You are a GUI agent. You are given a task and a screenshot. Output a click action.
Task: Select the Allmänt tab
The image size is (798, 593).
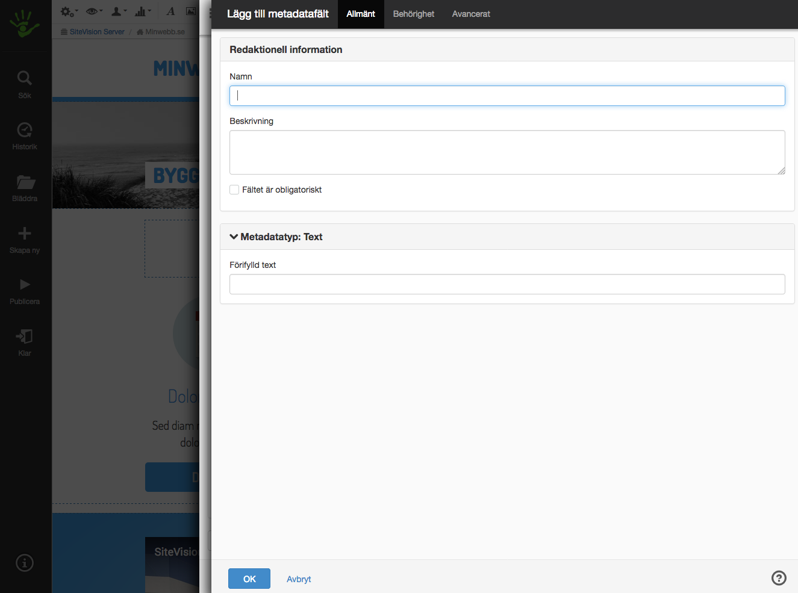pyautogui.click(x=361, y=14)
